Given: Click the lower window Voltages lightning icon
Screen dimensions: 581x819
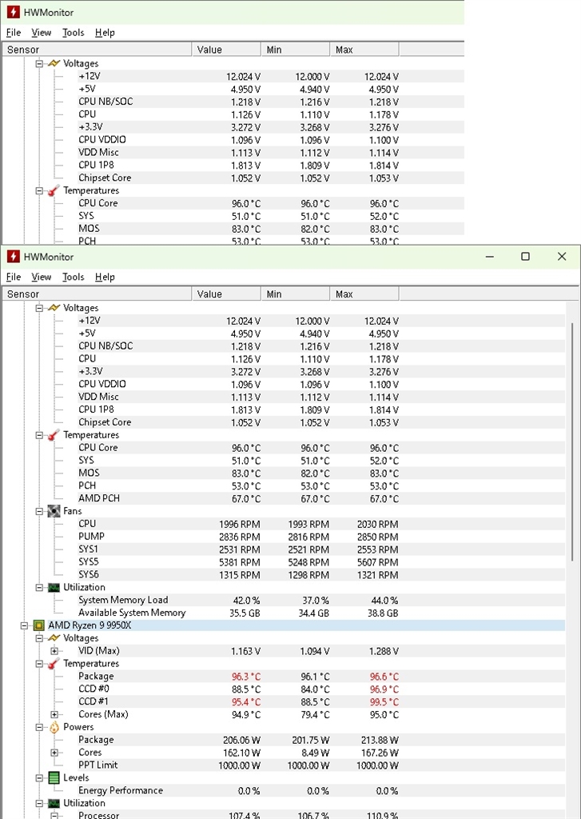Looking at the screenshot, I should [54, 308].
